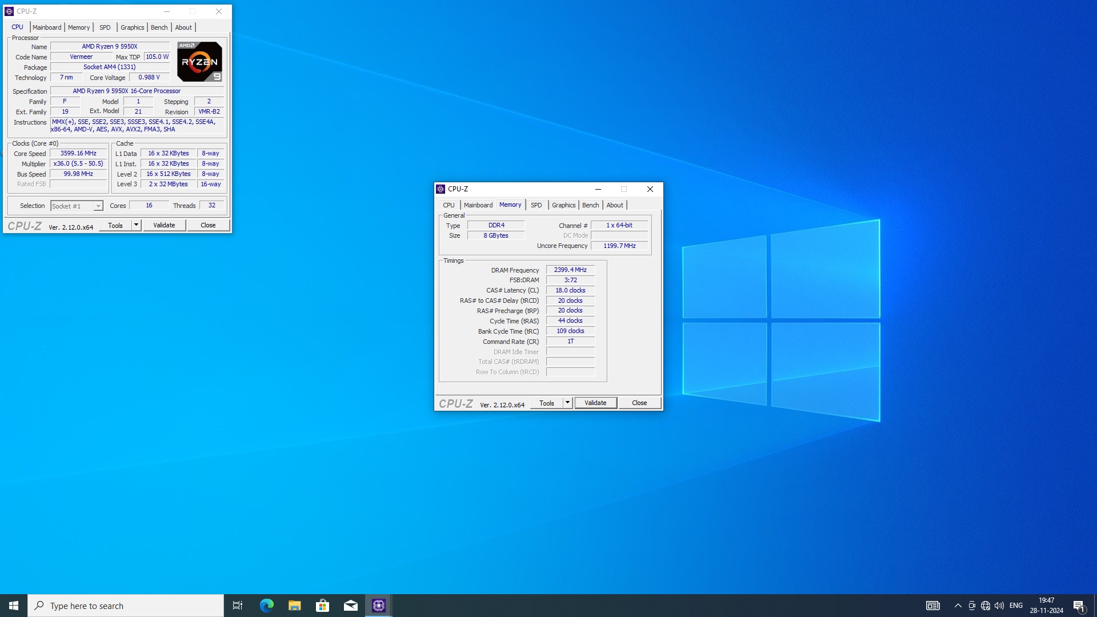The height and width of the screenshot is (617, 1097).
Task: Click the DRAM Frequency value 2399.4 MHz
Action: 570,270
